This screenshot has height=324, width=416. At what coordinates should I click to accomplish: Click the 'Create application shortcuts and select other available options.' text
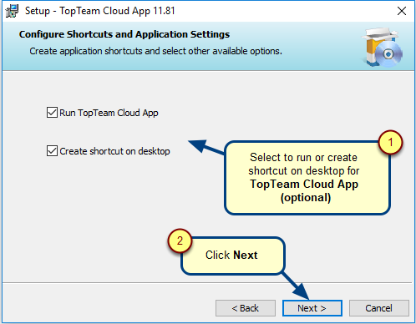pos(155,51)
